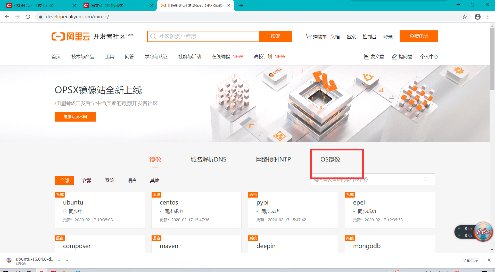Select the 语言 filter
The width and height of the screenshot is (495, 272).
[132, 180]
